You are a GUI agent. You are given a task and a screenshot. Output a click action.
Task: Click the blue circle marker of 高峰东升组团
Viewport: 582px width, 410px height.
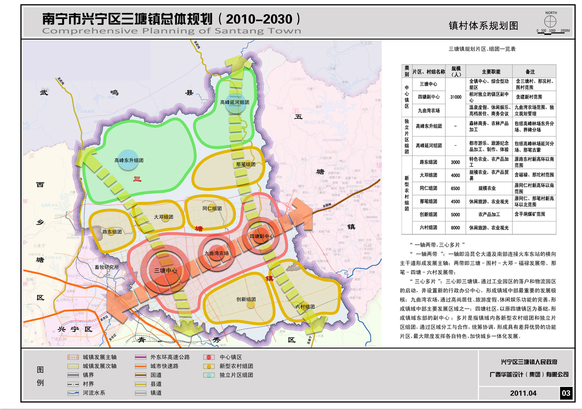pyautogui.click(x=128, y=160)
